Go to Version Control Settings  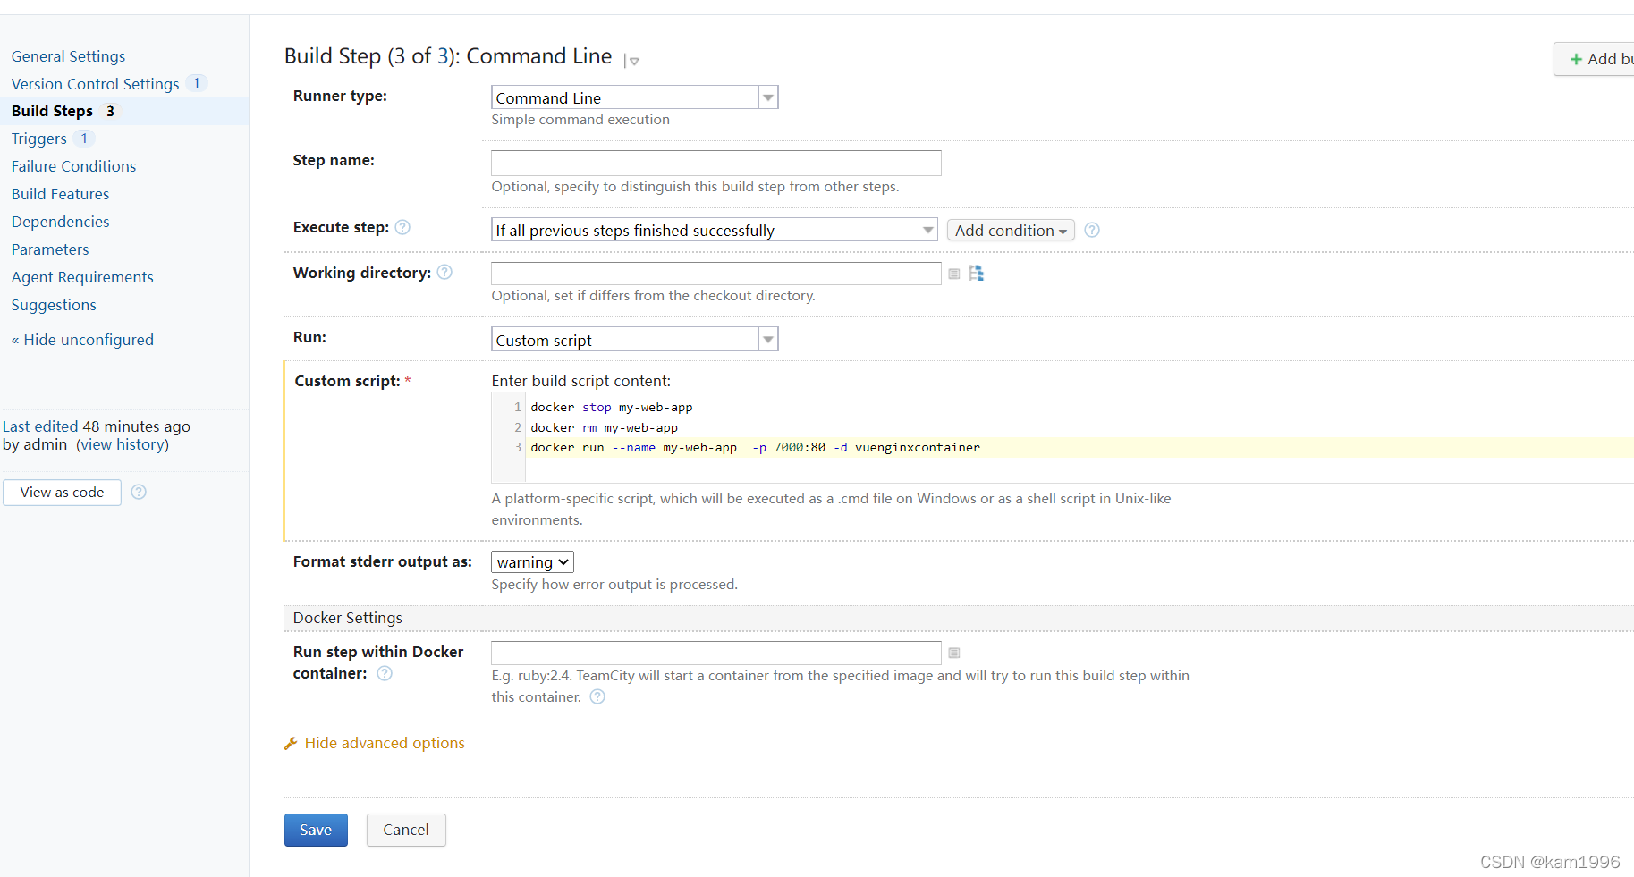coord(95,84)
